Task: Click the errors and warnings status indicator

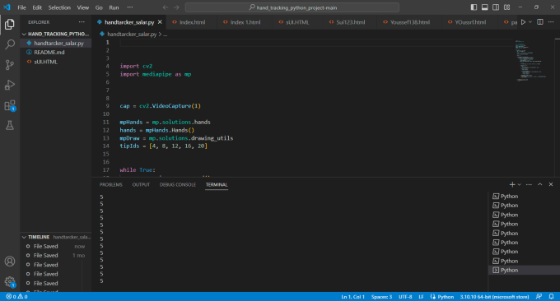Action: (x=16, y=297)
